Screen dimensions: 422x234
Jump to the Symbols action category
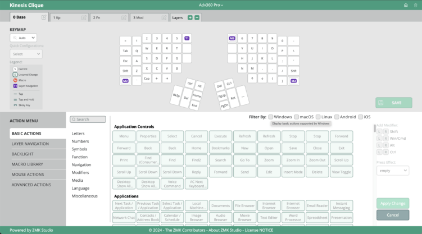click(x=79, y=149)
